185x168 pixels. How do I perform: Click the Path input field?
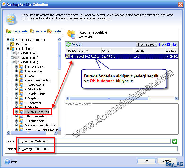[94, 141]
